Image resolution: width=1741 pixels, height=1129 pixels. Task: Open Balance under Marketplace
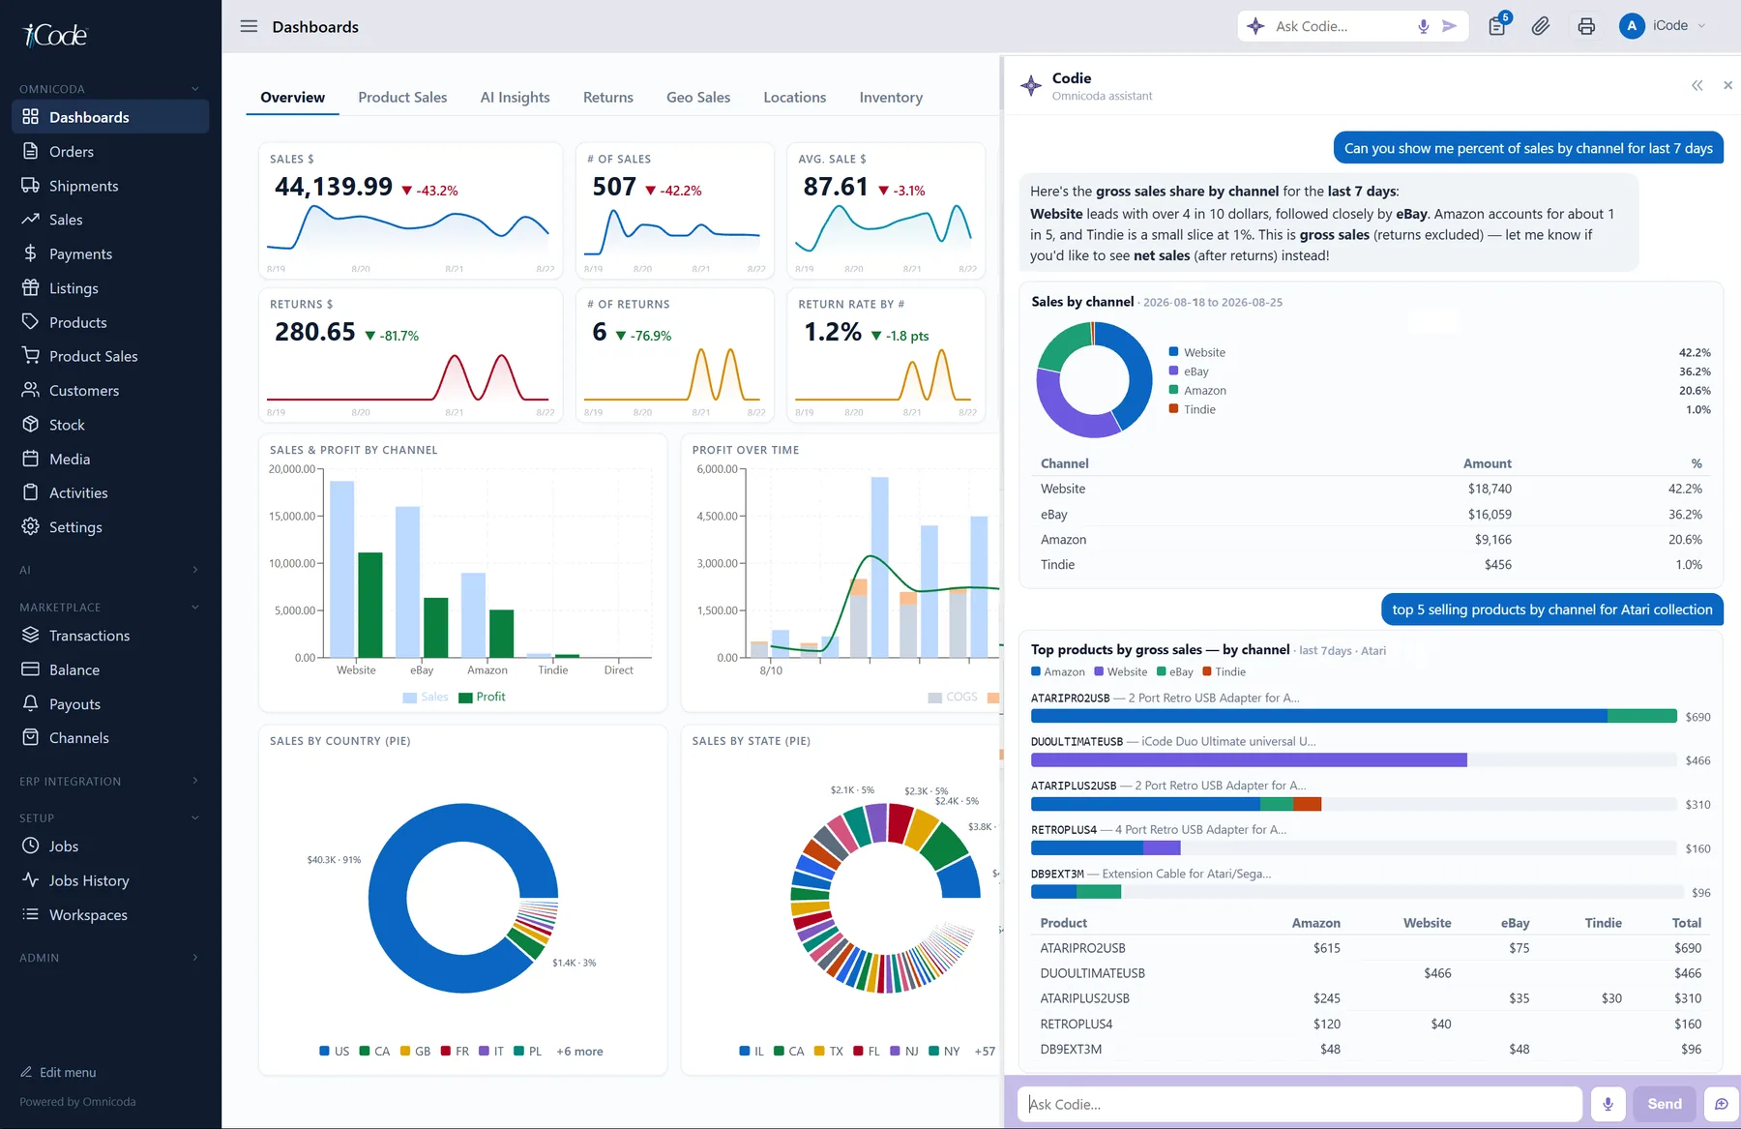(x=110, y=669)
